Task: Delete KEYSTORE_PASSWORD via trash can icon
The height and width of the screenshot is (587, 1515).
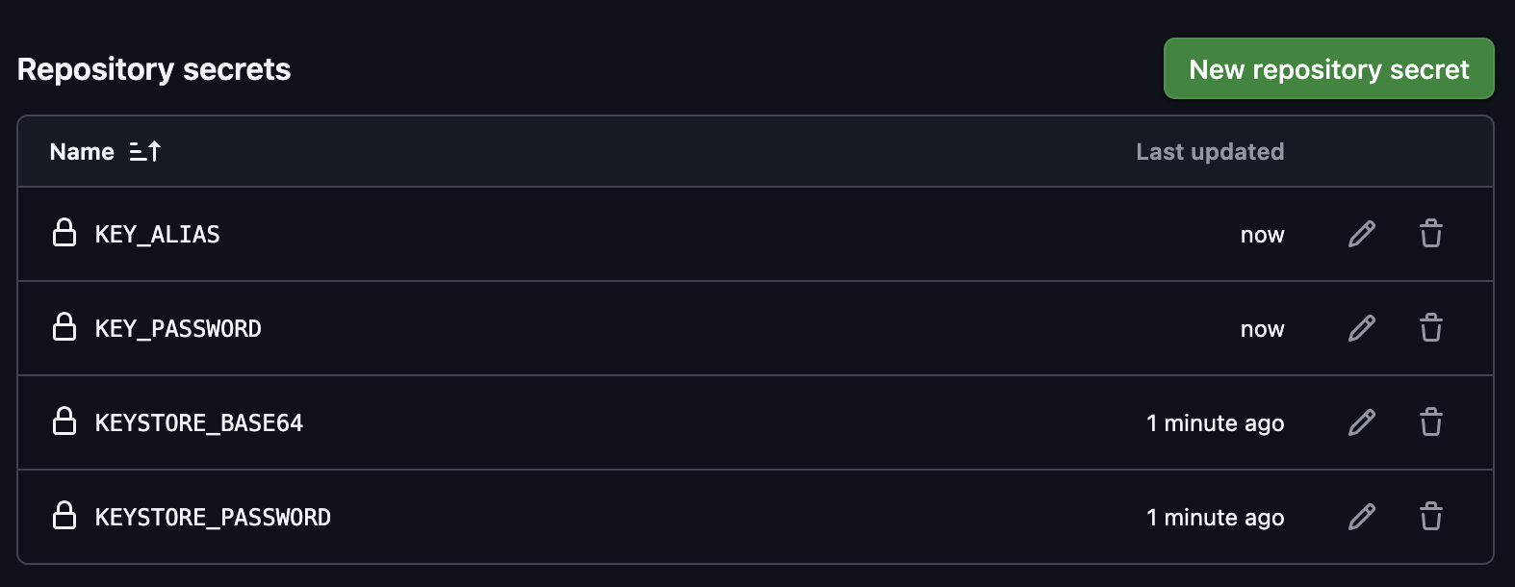Action: click(x=1430, y=517)
